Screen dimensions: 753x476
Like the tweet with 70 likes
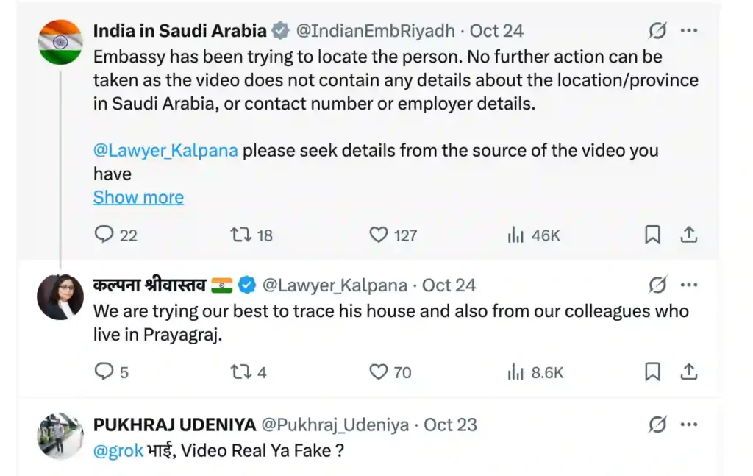point(378,372)
